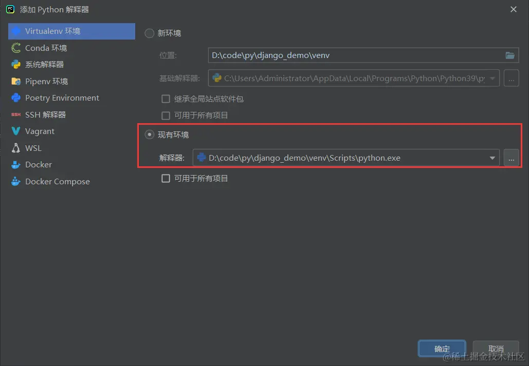Click the Conda environment icon

point(16,48)
